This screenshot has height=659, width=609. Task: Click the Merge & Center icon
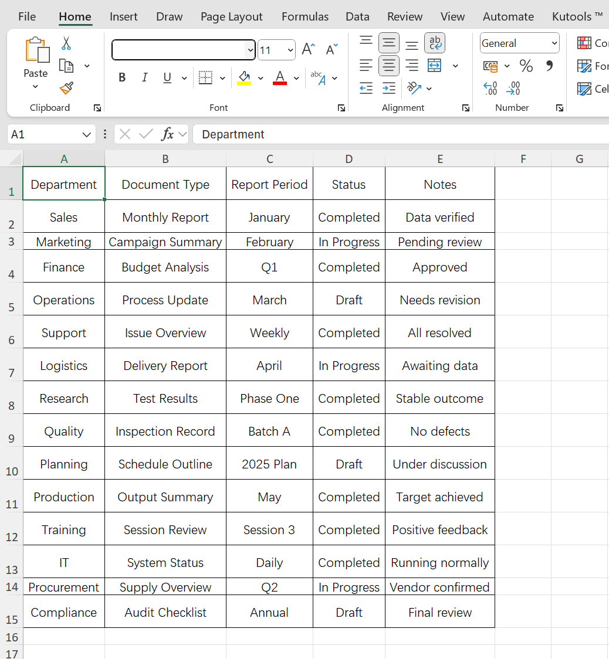pyautogui.click(x=434, y=66)
